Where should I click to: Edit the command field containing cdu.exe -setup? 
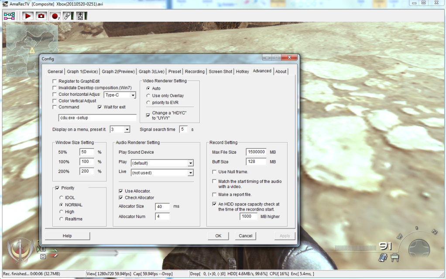click(x=97, y=118)
